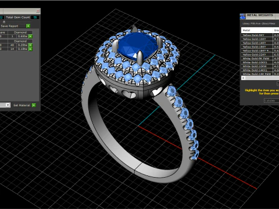Image resolution: width=279 pixels, height=209 pixels.
Task: Click the Calculate button in Metal Weights
Action: coord(271,100)
